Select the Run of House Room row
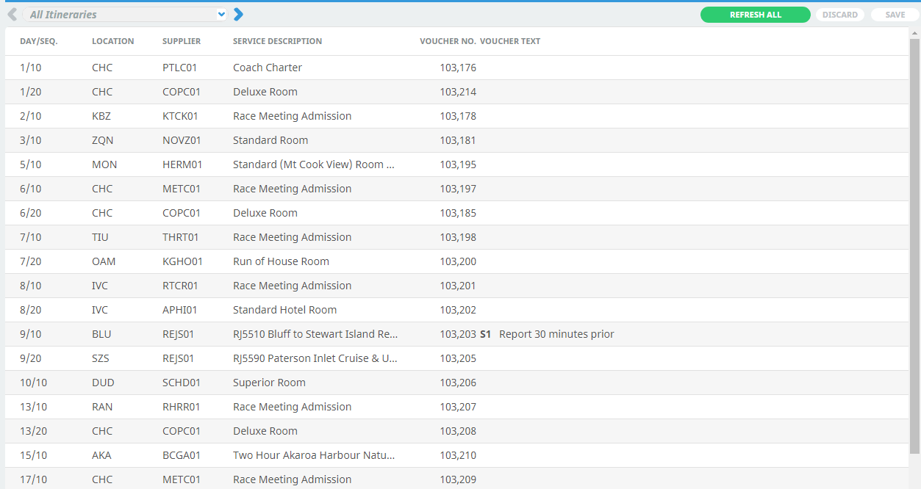Screen dimensions: 921x489 click(x=281, y=261)
